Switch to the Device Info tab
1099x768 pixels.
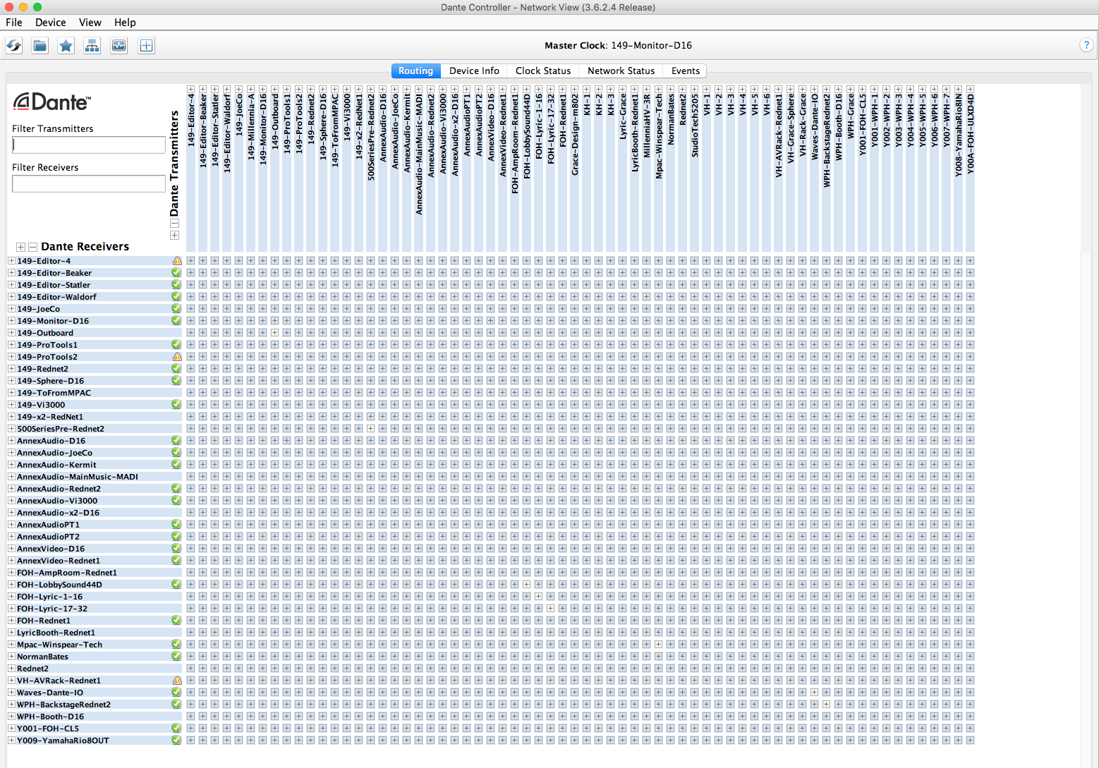pos(474,71)
